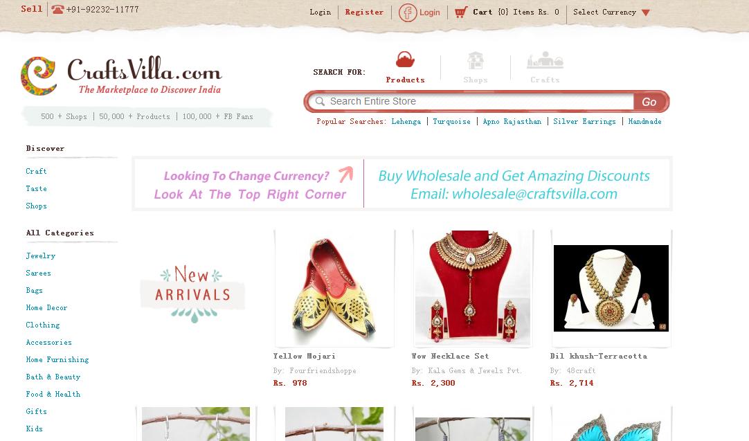This screenshot has width=749, height=441.
Task: Open the Silver Earrings popular search
Action: click(x=584, y=121)
